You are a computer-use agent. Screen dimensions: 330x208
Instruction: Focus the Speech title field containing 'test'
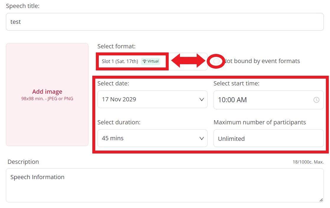coord(165,22)
